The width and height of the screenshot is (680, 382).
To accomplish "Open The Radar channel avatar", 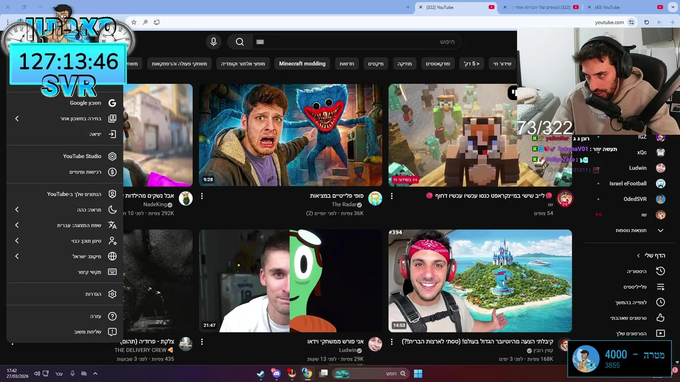I will coord(375,198).
